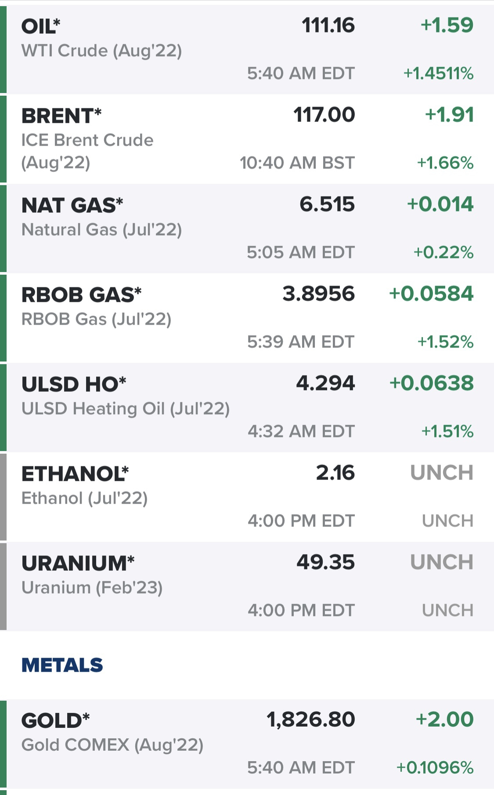Click Uranium price 49.35
Screen dimensions: 494x795
click(x=325, y=562)
